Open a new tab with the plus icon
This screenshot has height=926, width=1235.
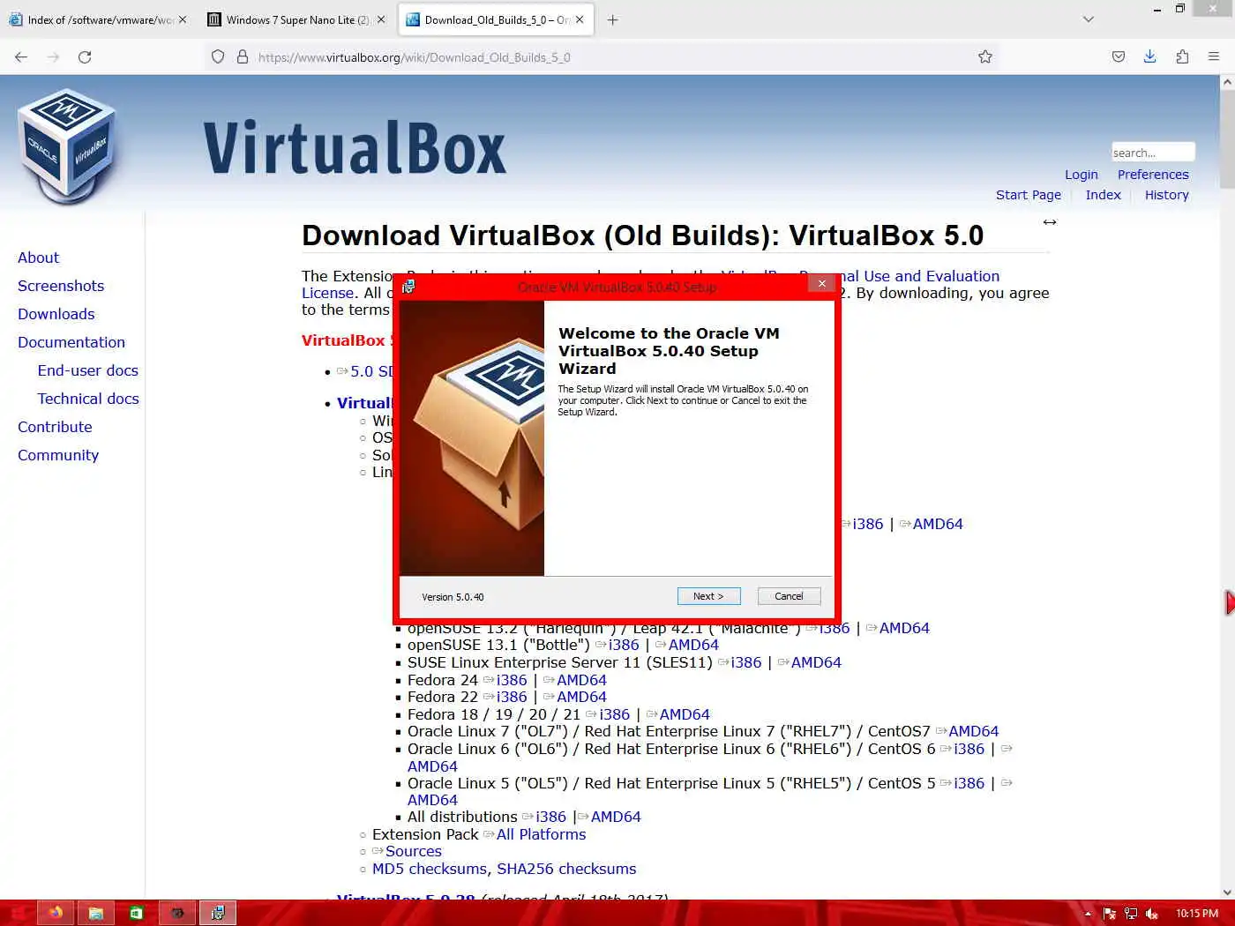click(x=612, y=19)
